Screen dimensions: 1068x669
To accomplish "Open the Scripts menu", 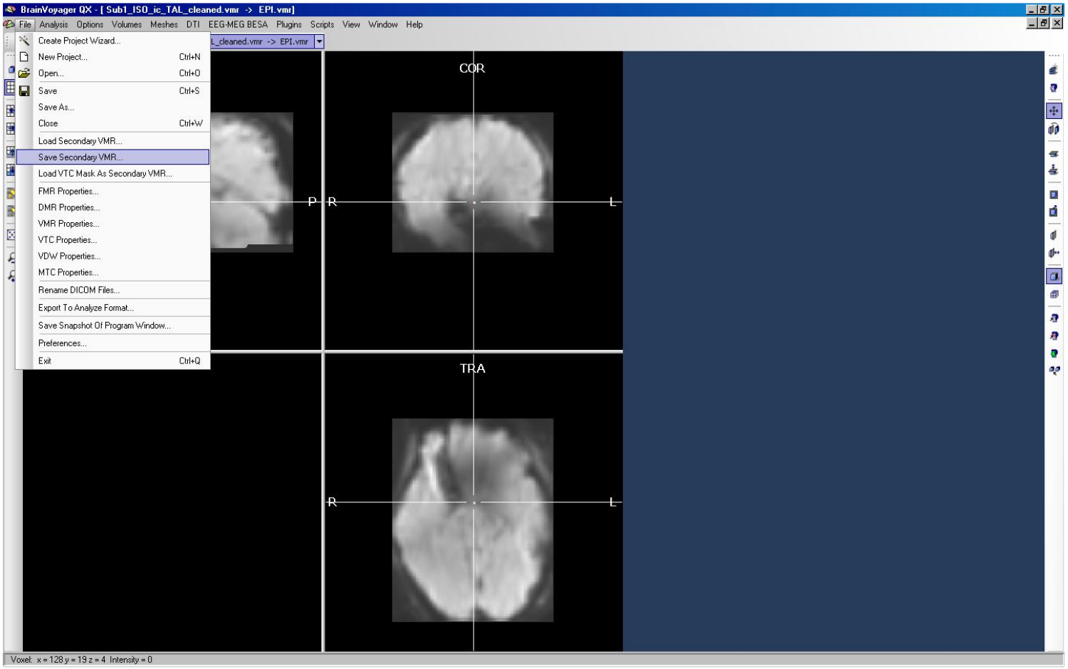I will point(322,24).
